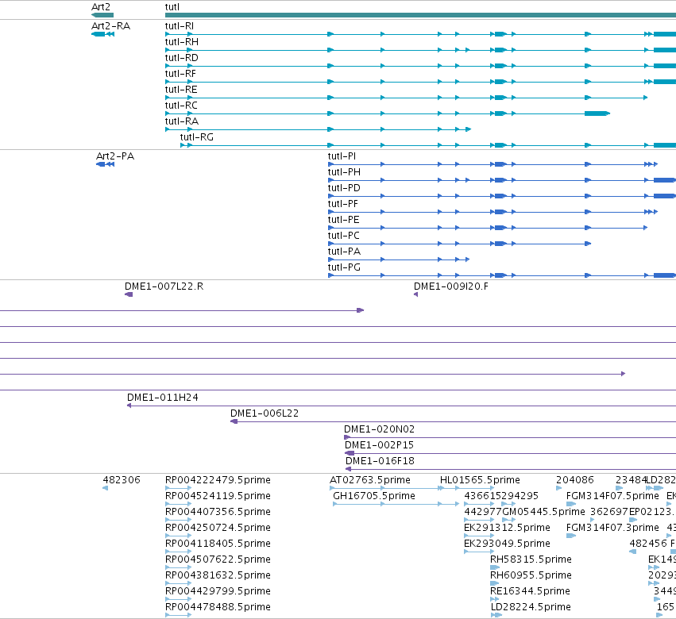Select protein tutl-PG
The width and height of the screenshot is (676, 619).
[344, 268]
